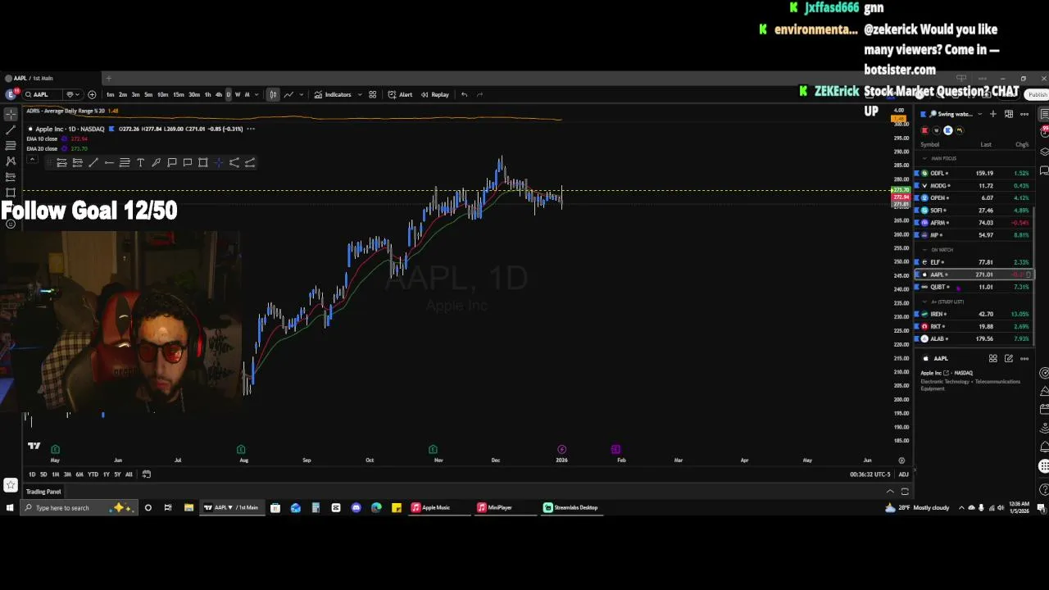
Task: Open the patterns tool in left sidebar
Action: point(11,161)
